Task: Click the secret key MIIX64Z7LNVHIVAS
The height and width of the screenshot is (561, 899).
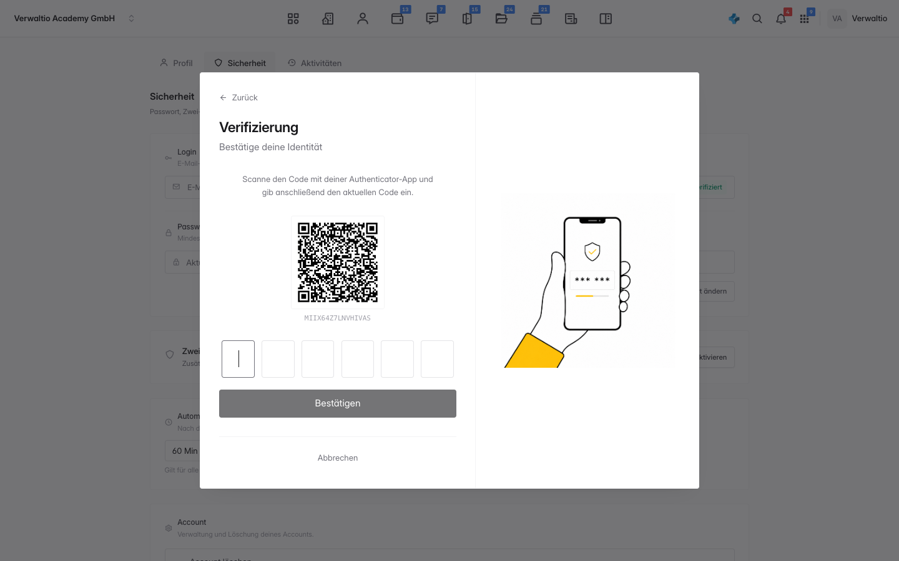Action: (338, 318)
